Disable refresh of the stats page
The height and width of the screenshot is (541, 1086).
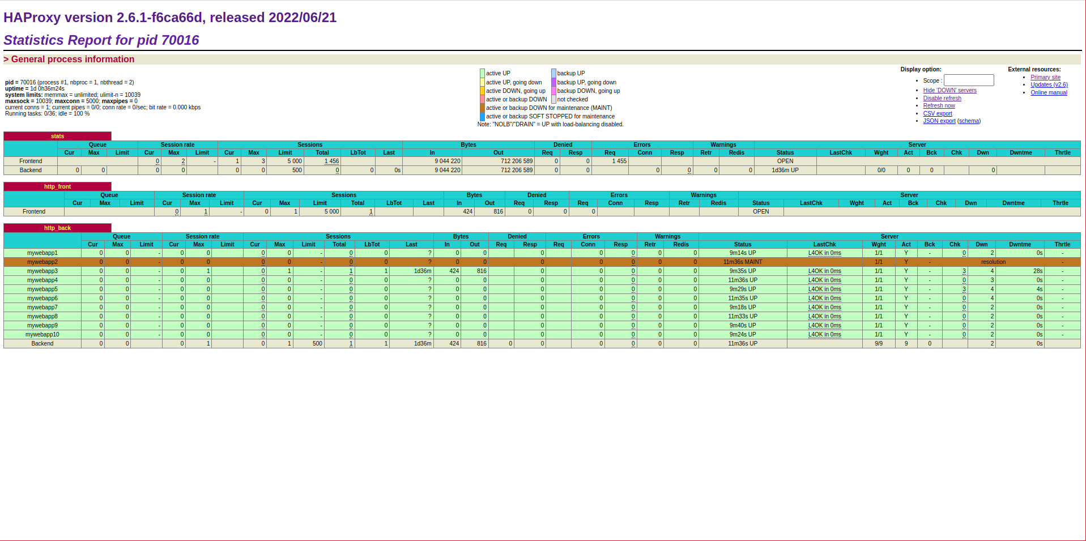[942, 99]
